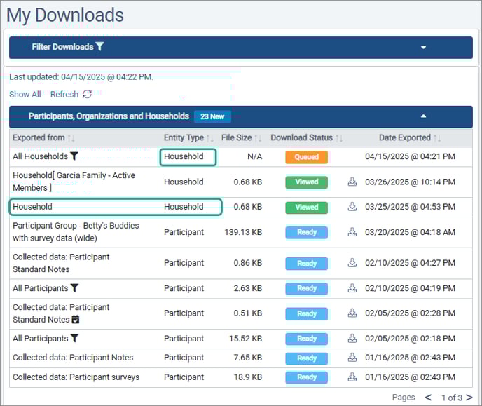The image size is (482, 406).
Task: Click the 04/15/2025 @ 04:21 PM date cell
Action: pyautogui.click(x=410, y=156)
